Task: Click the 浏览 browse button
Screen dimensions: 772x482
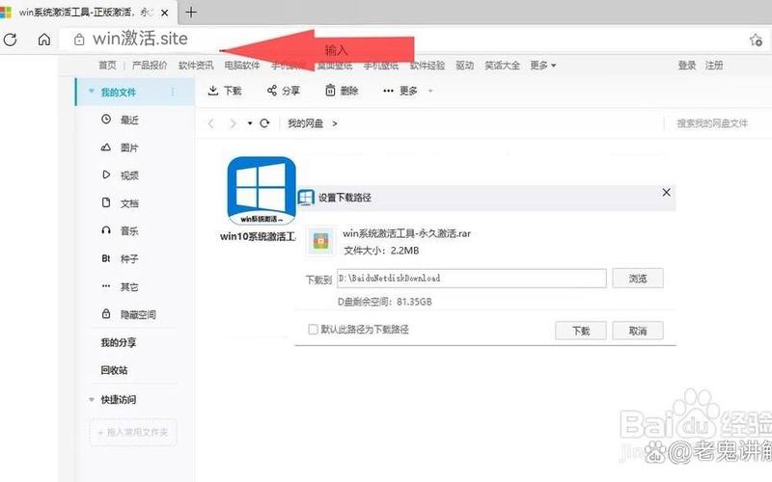Action: coord(638,279)
